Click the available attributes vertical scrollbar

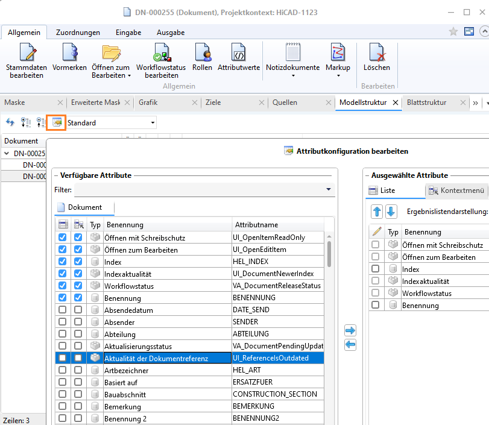329,254
